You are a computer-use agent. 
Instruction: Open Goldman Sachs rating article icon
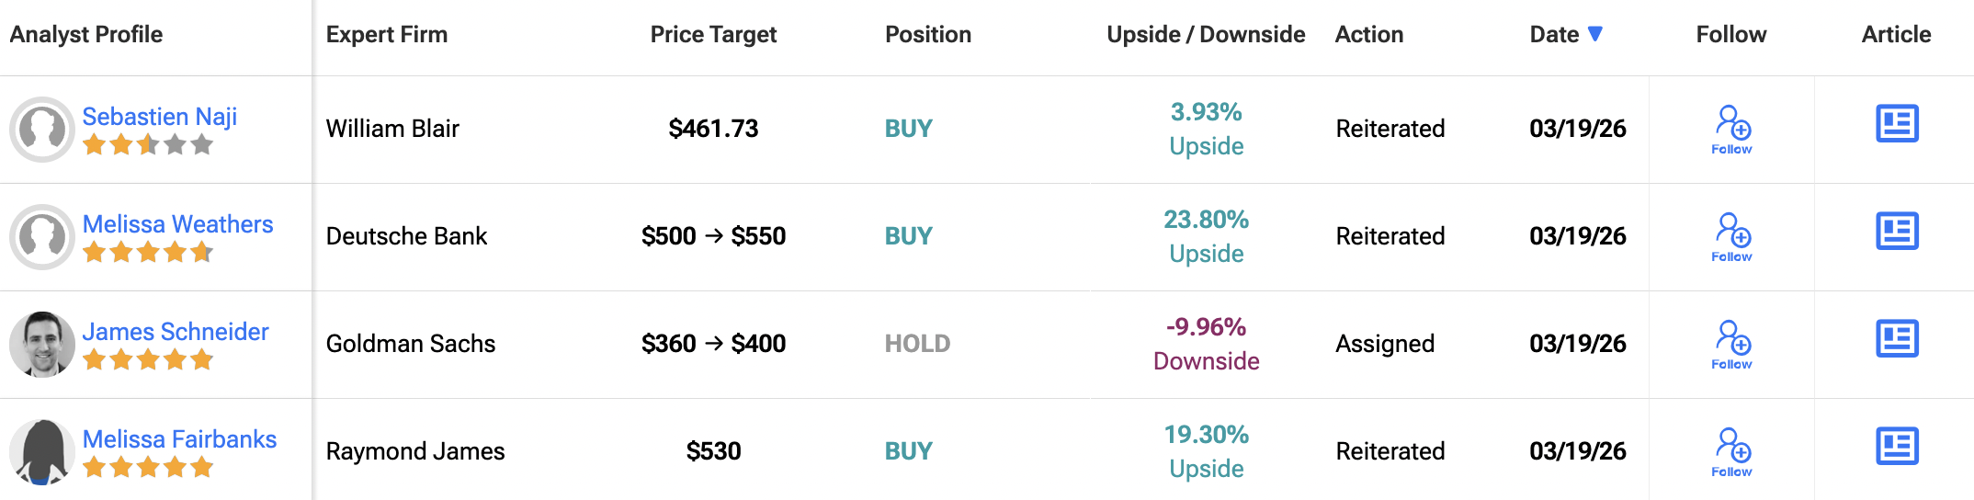[x=1897, y=339]
